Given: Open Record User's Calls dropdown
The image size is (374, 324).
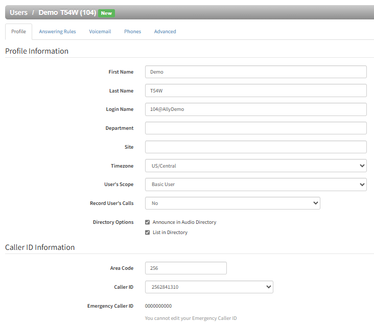Looking at the screenshot, I should click(232, 203).
